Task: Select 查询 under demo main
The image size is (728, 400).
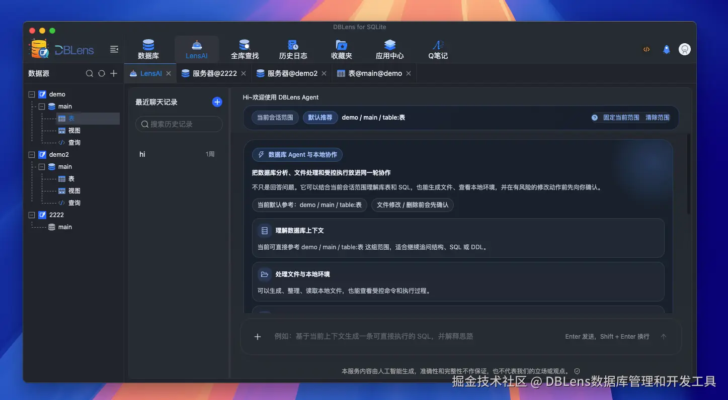Action: [74, 143]
